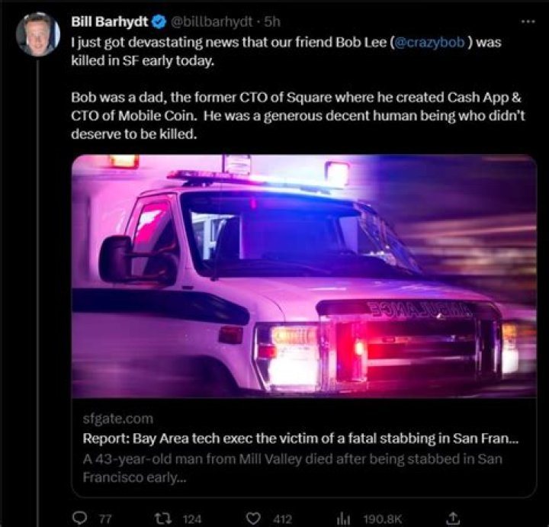Image resolution: width=549 pixels, height=527 pixels.
Task: Click the 412 likes count
Action: point(282,519)
